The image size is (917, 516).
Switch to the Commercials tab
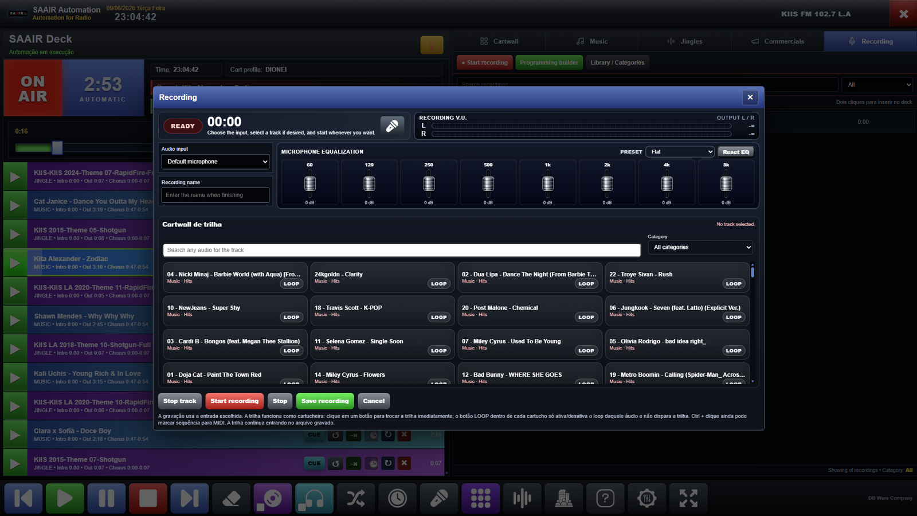pos(777,41)
